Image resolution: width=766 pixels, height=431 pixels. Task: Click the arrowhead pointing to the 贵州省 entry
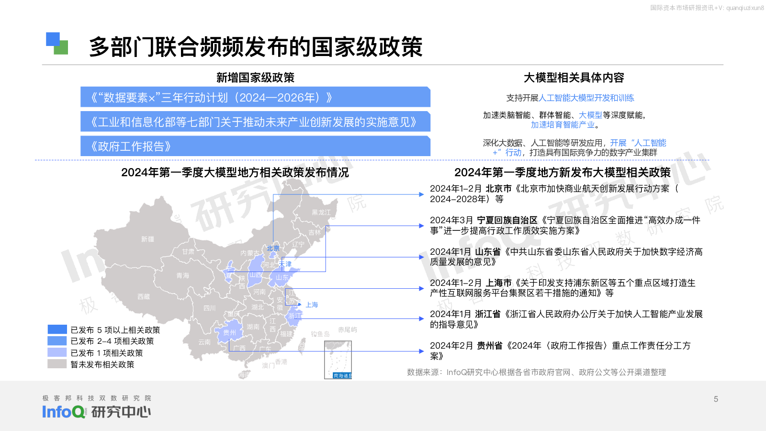(421, 351)
